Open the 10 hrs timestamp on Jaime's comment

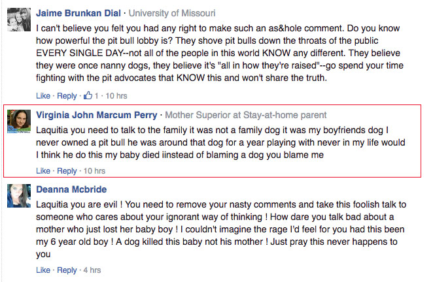point(116,96)
